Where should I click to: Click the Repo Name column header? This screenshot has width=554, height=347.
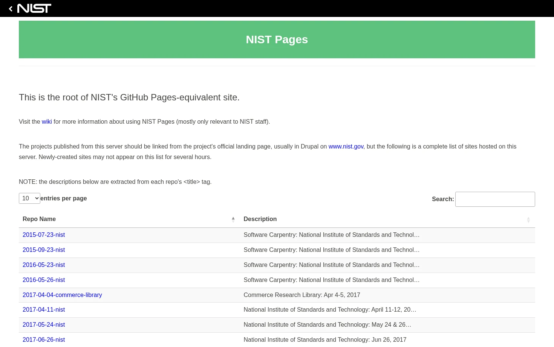click(x=129, y=219)
